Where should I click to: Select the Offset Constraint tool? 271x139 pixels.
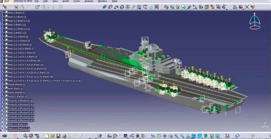click(x=116, y=7)
